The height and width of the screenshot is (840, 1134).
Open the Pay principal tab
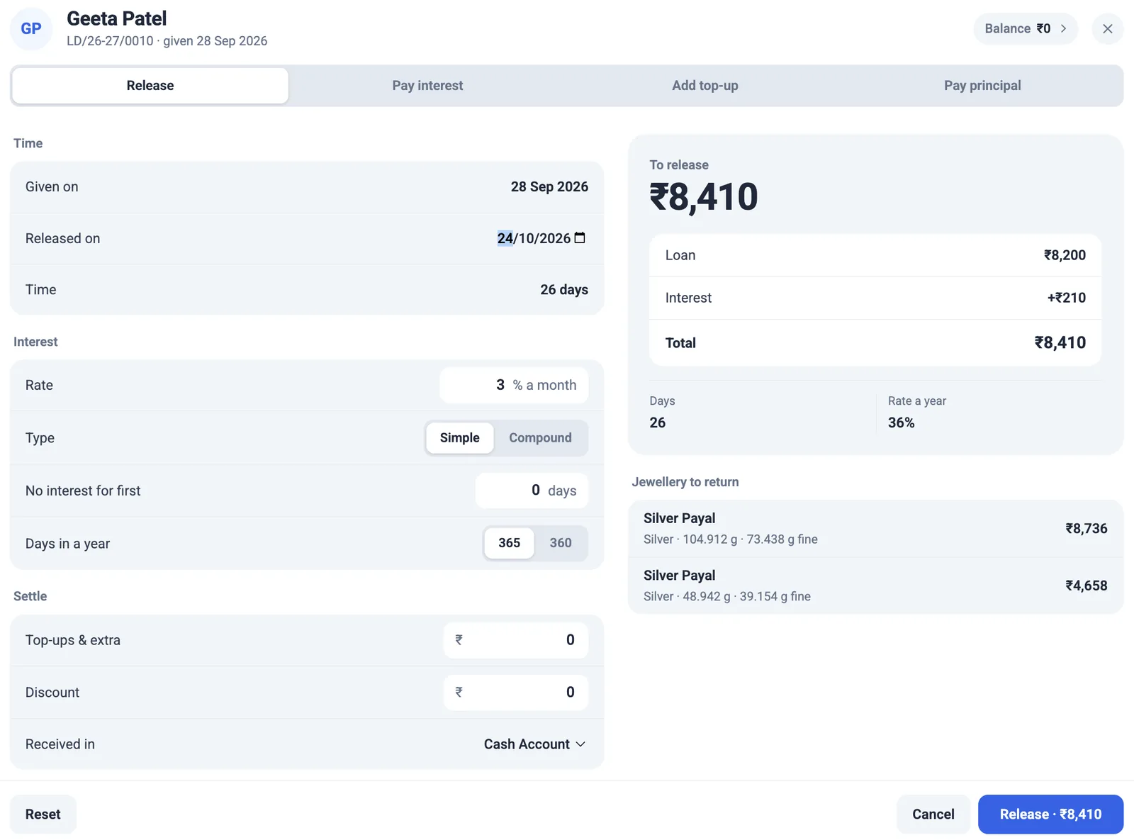pyautogui.click(x=982, y=86)
